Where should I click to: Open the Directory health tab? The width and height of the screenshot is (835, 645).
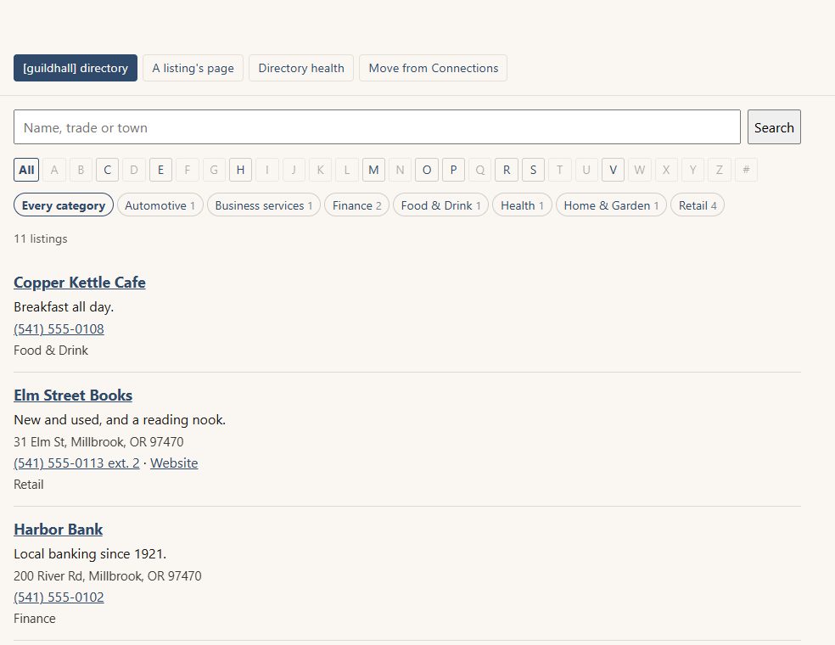(x=301, y=68)
